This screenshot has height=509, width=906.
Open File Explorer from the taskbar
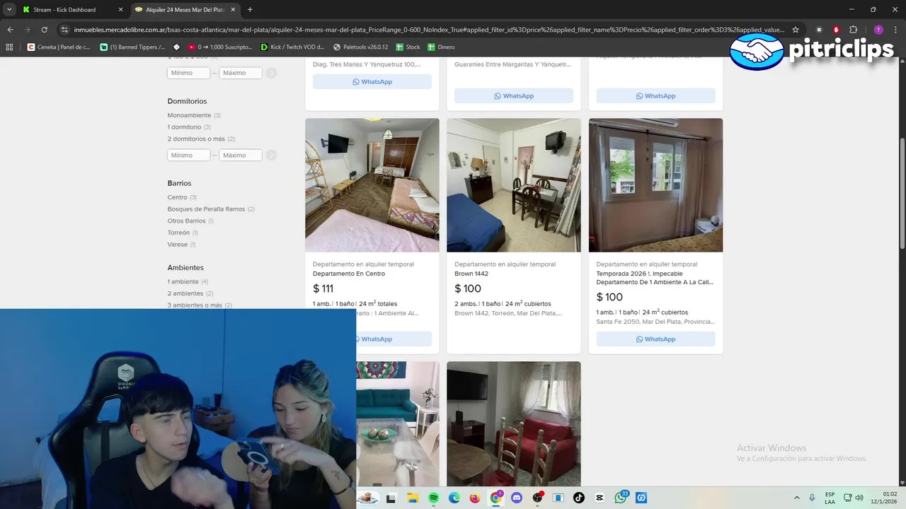pos(413,498)
